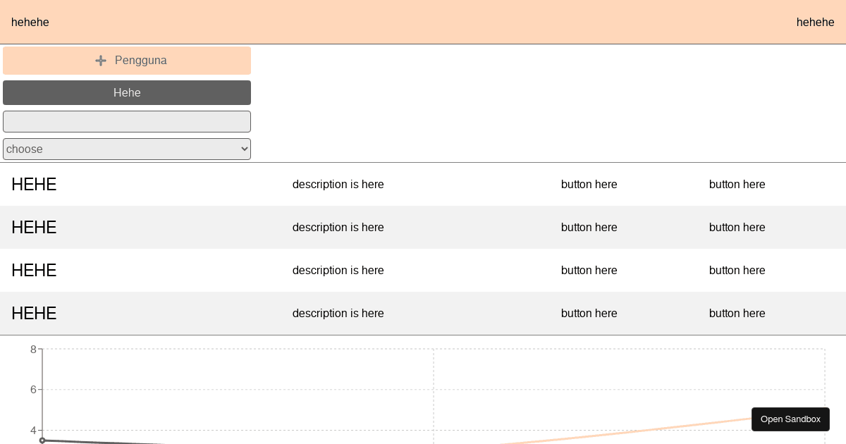
Task: Focus the empty text input field
Action: [x=127, y=121]
